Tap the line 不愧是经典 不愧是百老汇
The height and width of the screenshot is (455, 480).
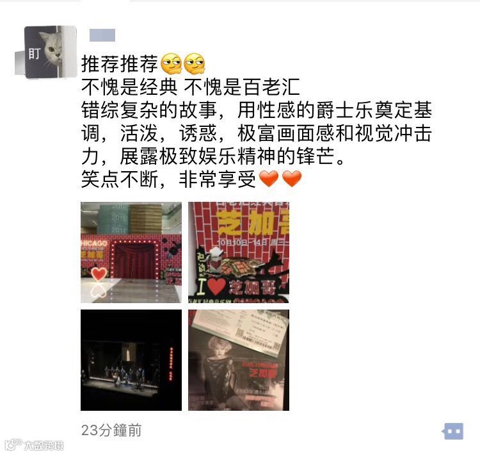pos(191,87)
